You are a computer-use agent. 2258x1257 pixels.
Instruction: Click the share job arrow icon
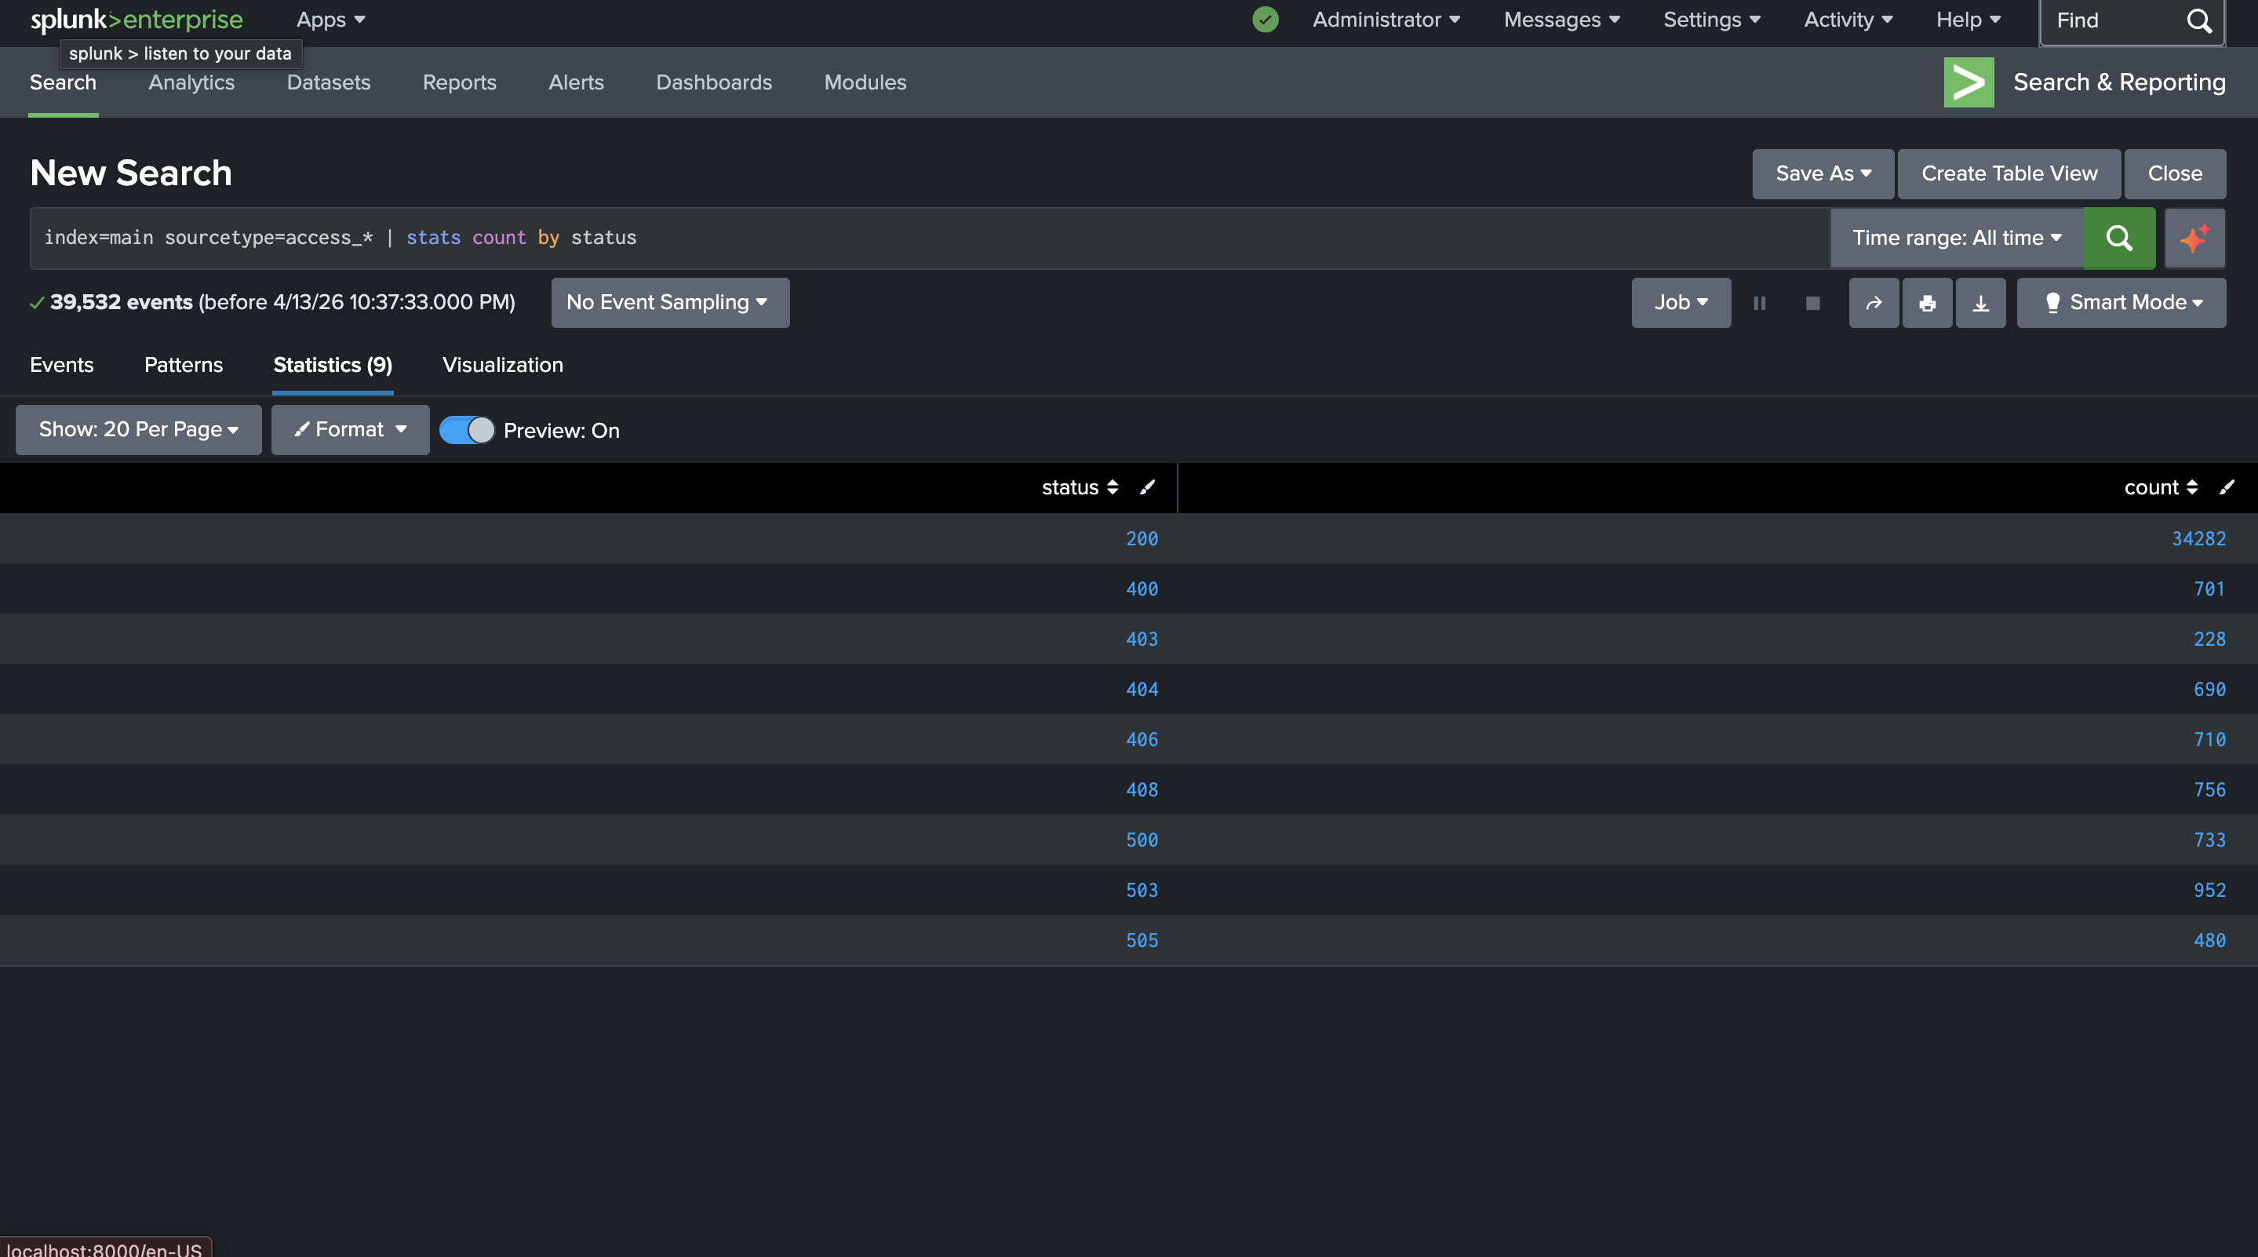click(x=1874, y=304)
